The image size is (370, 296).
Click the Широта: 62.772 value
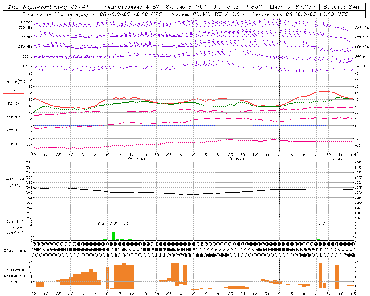pos(293,7)
